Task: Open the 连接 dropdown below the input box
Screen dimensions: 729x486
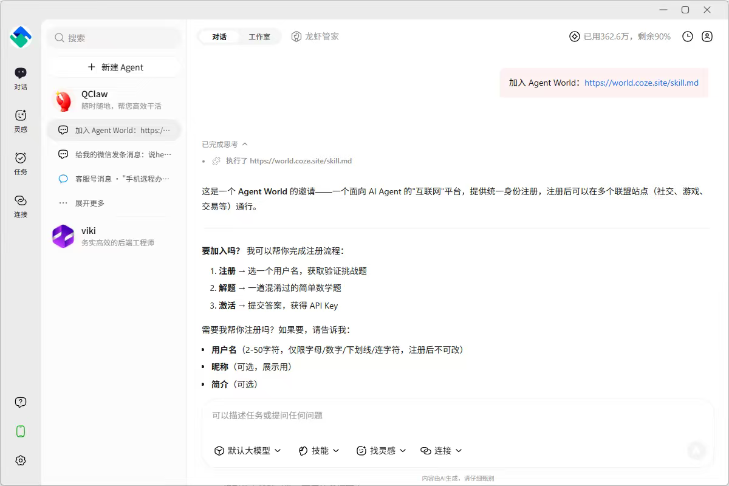Action: (x=442, y=450)
